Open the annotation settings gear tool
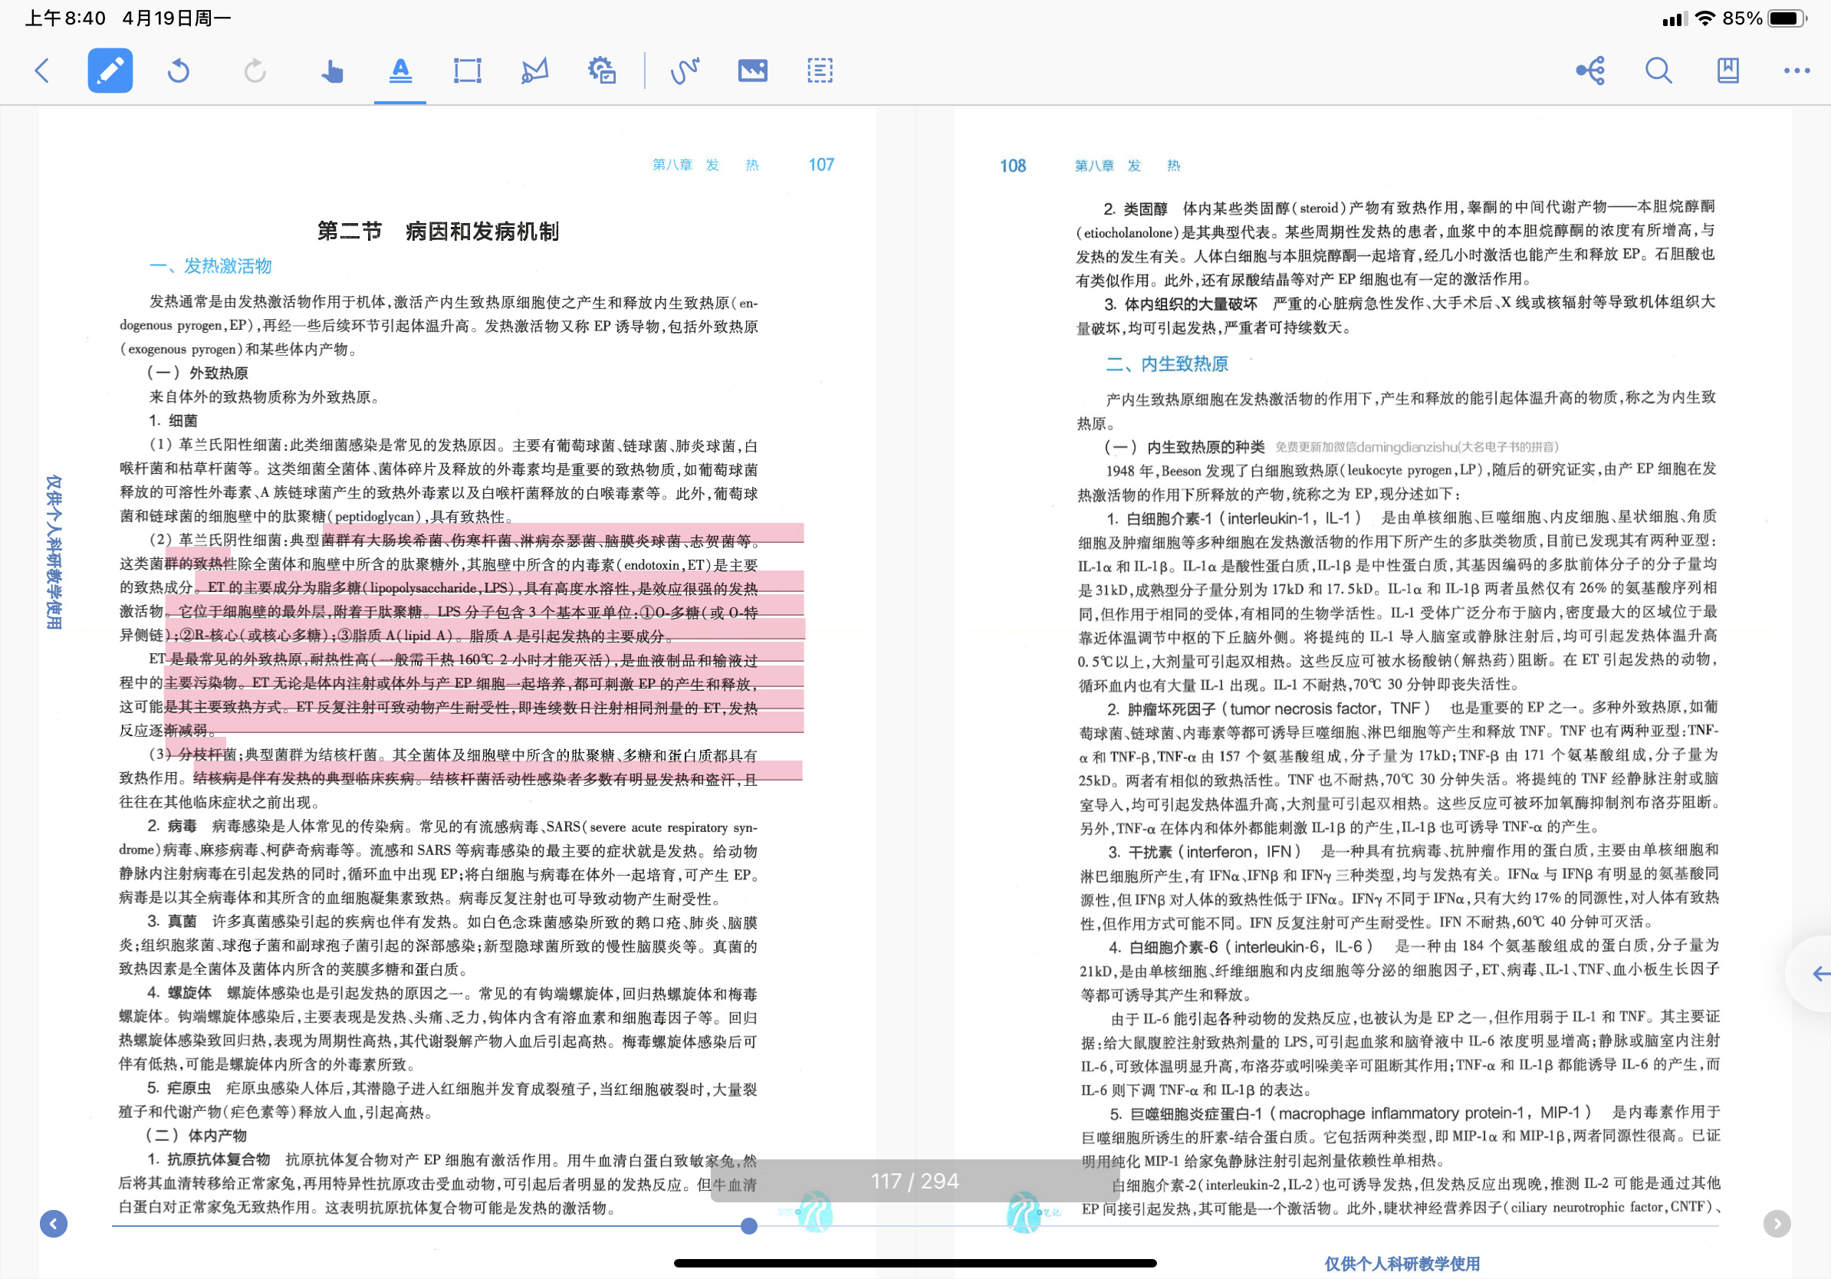1831x1279 pixels. [602, 71]
